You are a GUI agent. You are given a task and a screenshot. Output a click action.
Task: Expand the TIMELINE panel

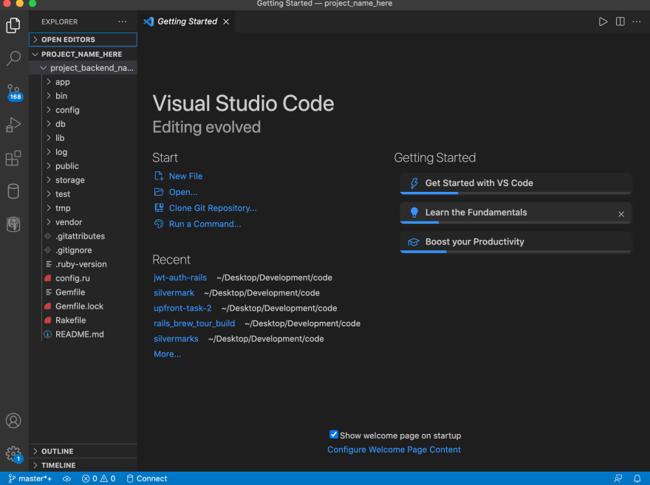(x=83, y=465)
